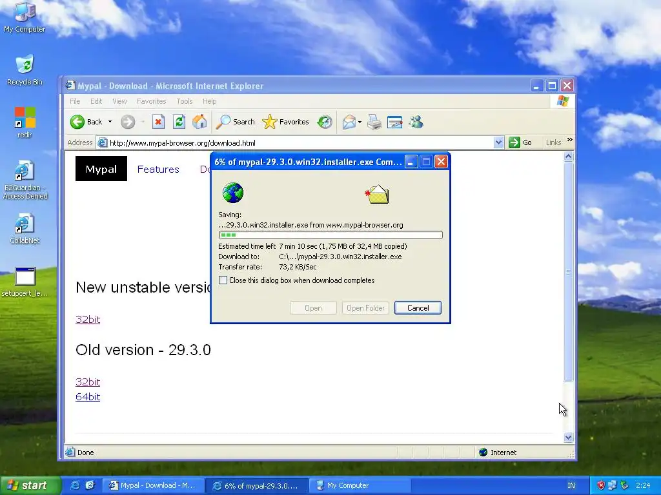Select the CollabNet desktop shortcut
This screenshot has width=661, height=495.
click(x=25, y=229)
